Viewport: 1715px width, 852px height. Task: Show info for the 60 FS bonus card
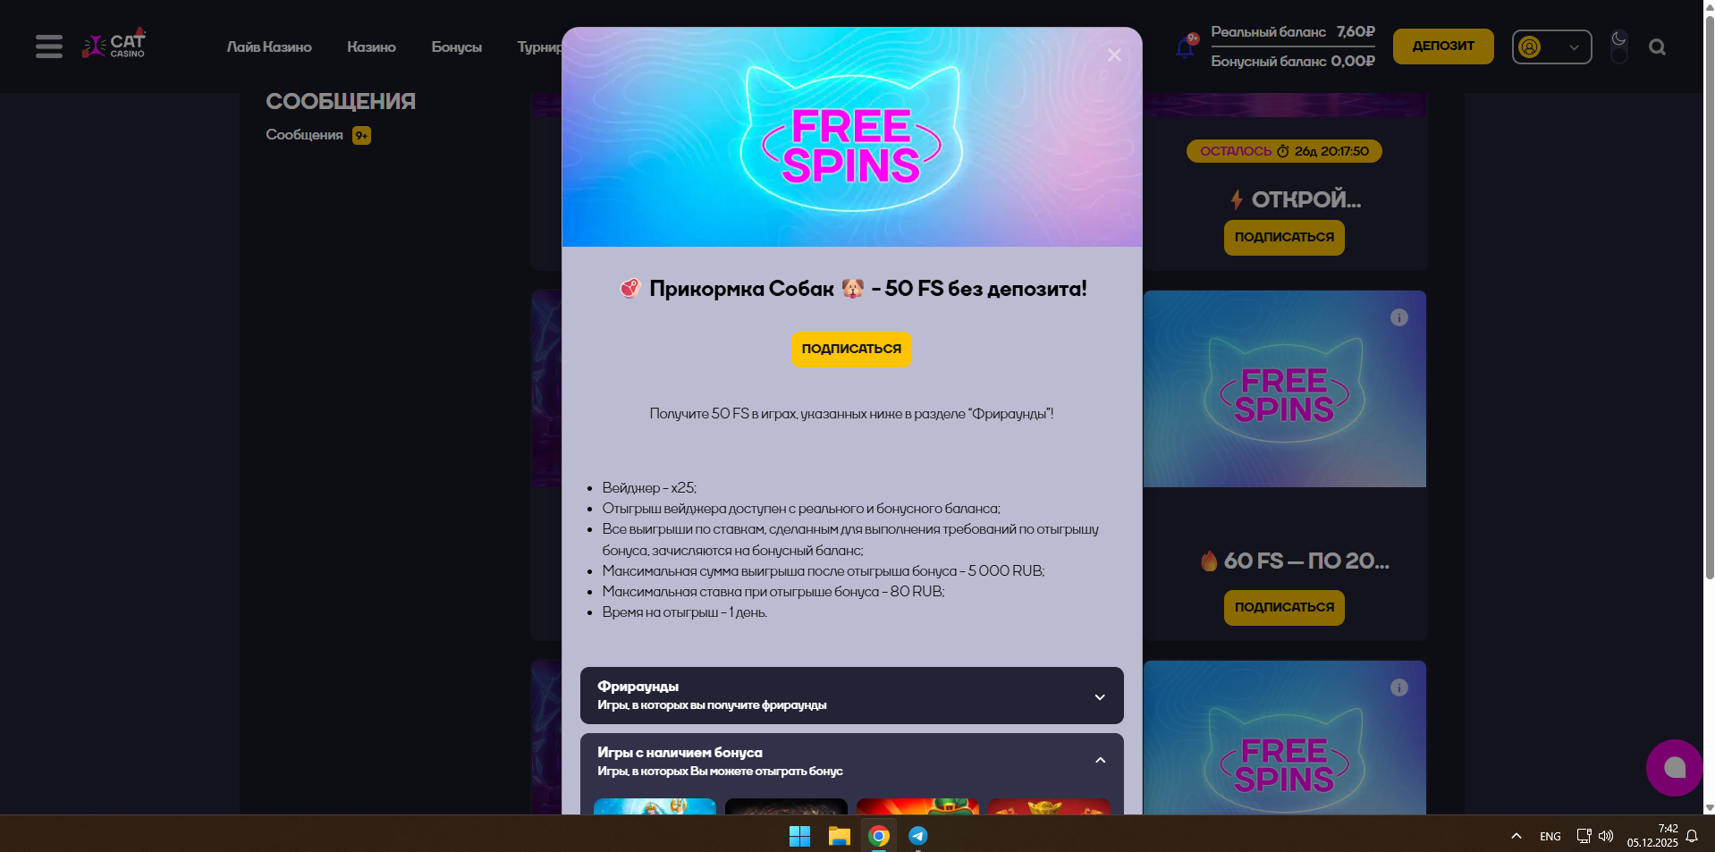point(1399,317)
